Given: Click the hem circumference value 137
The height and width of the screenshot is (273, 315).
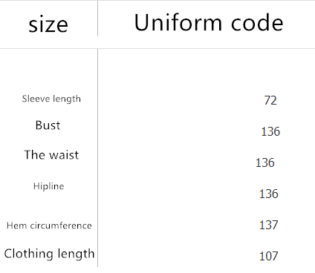Looking at the screenshot, I should coord(269,225).
